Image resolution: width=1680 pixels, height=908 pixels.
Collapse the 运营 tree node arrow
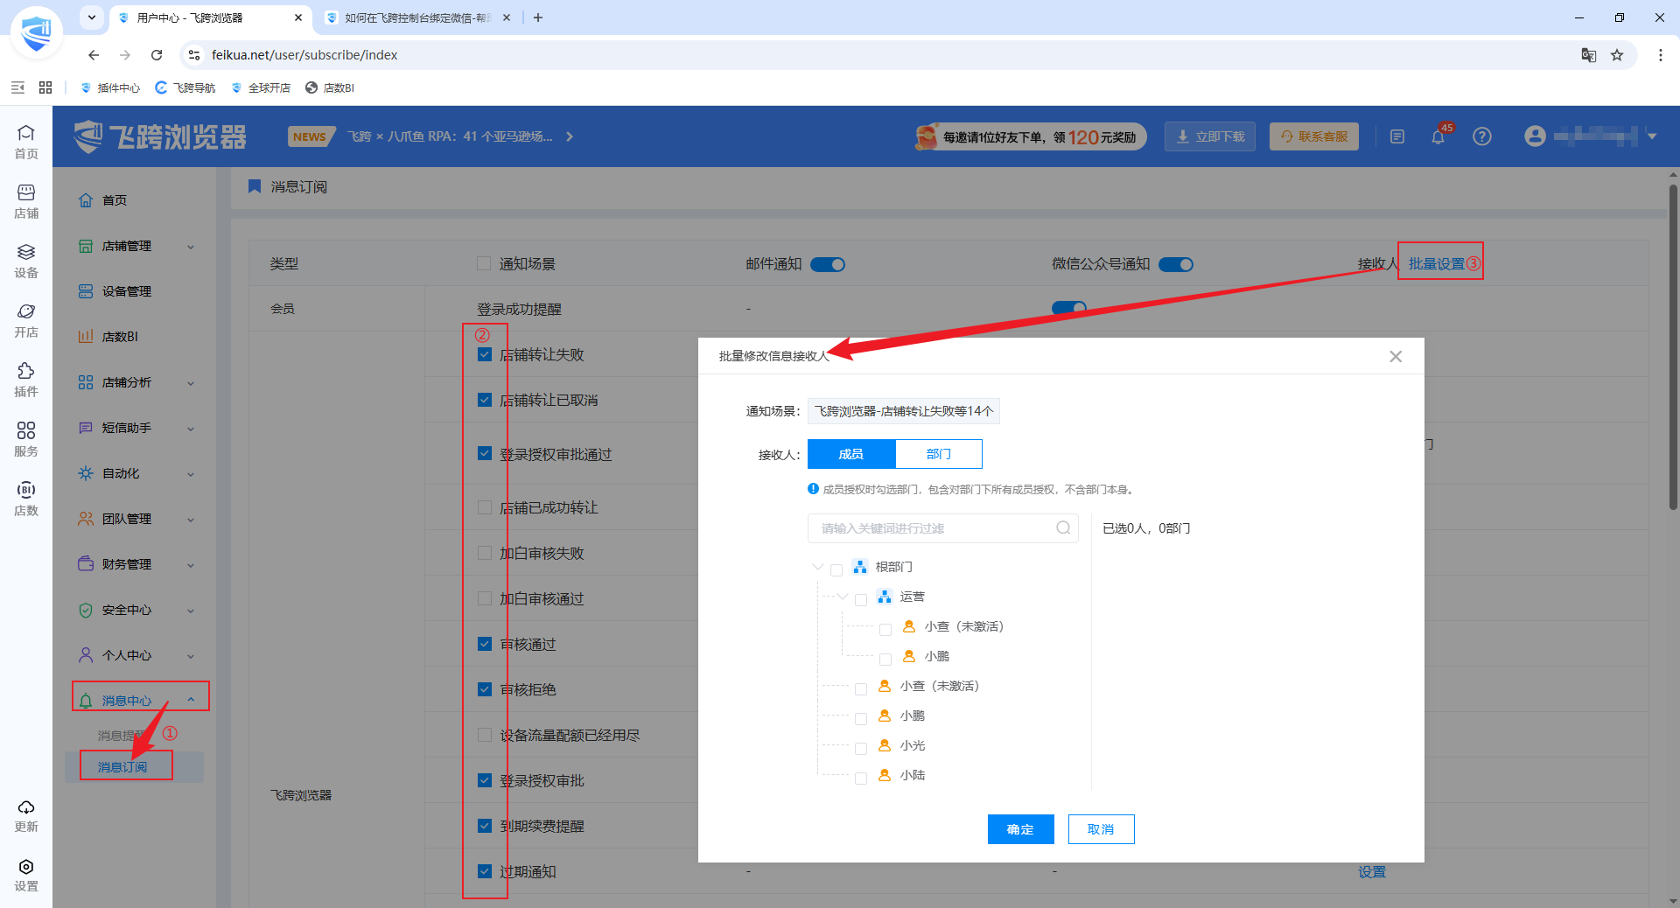843,597
